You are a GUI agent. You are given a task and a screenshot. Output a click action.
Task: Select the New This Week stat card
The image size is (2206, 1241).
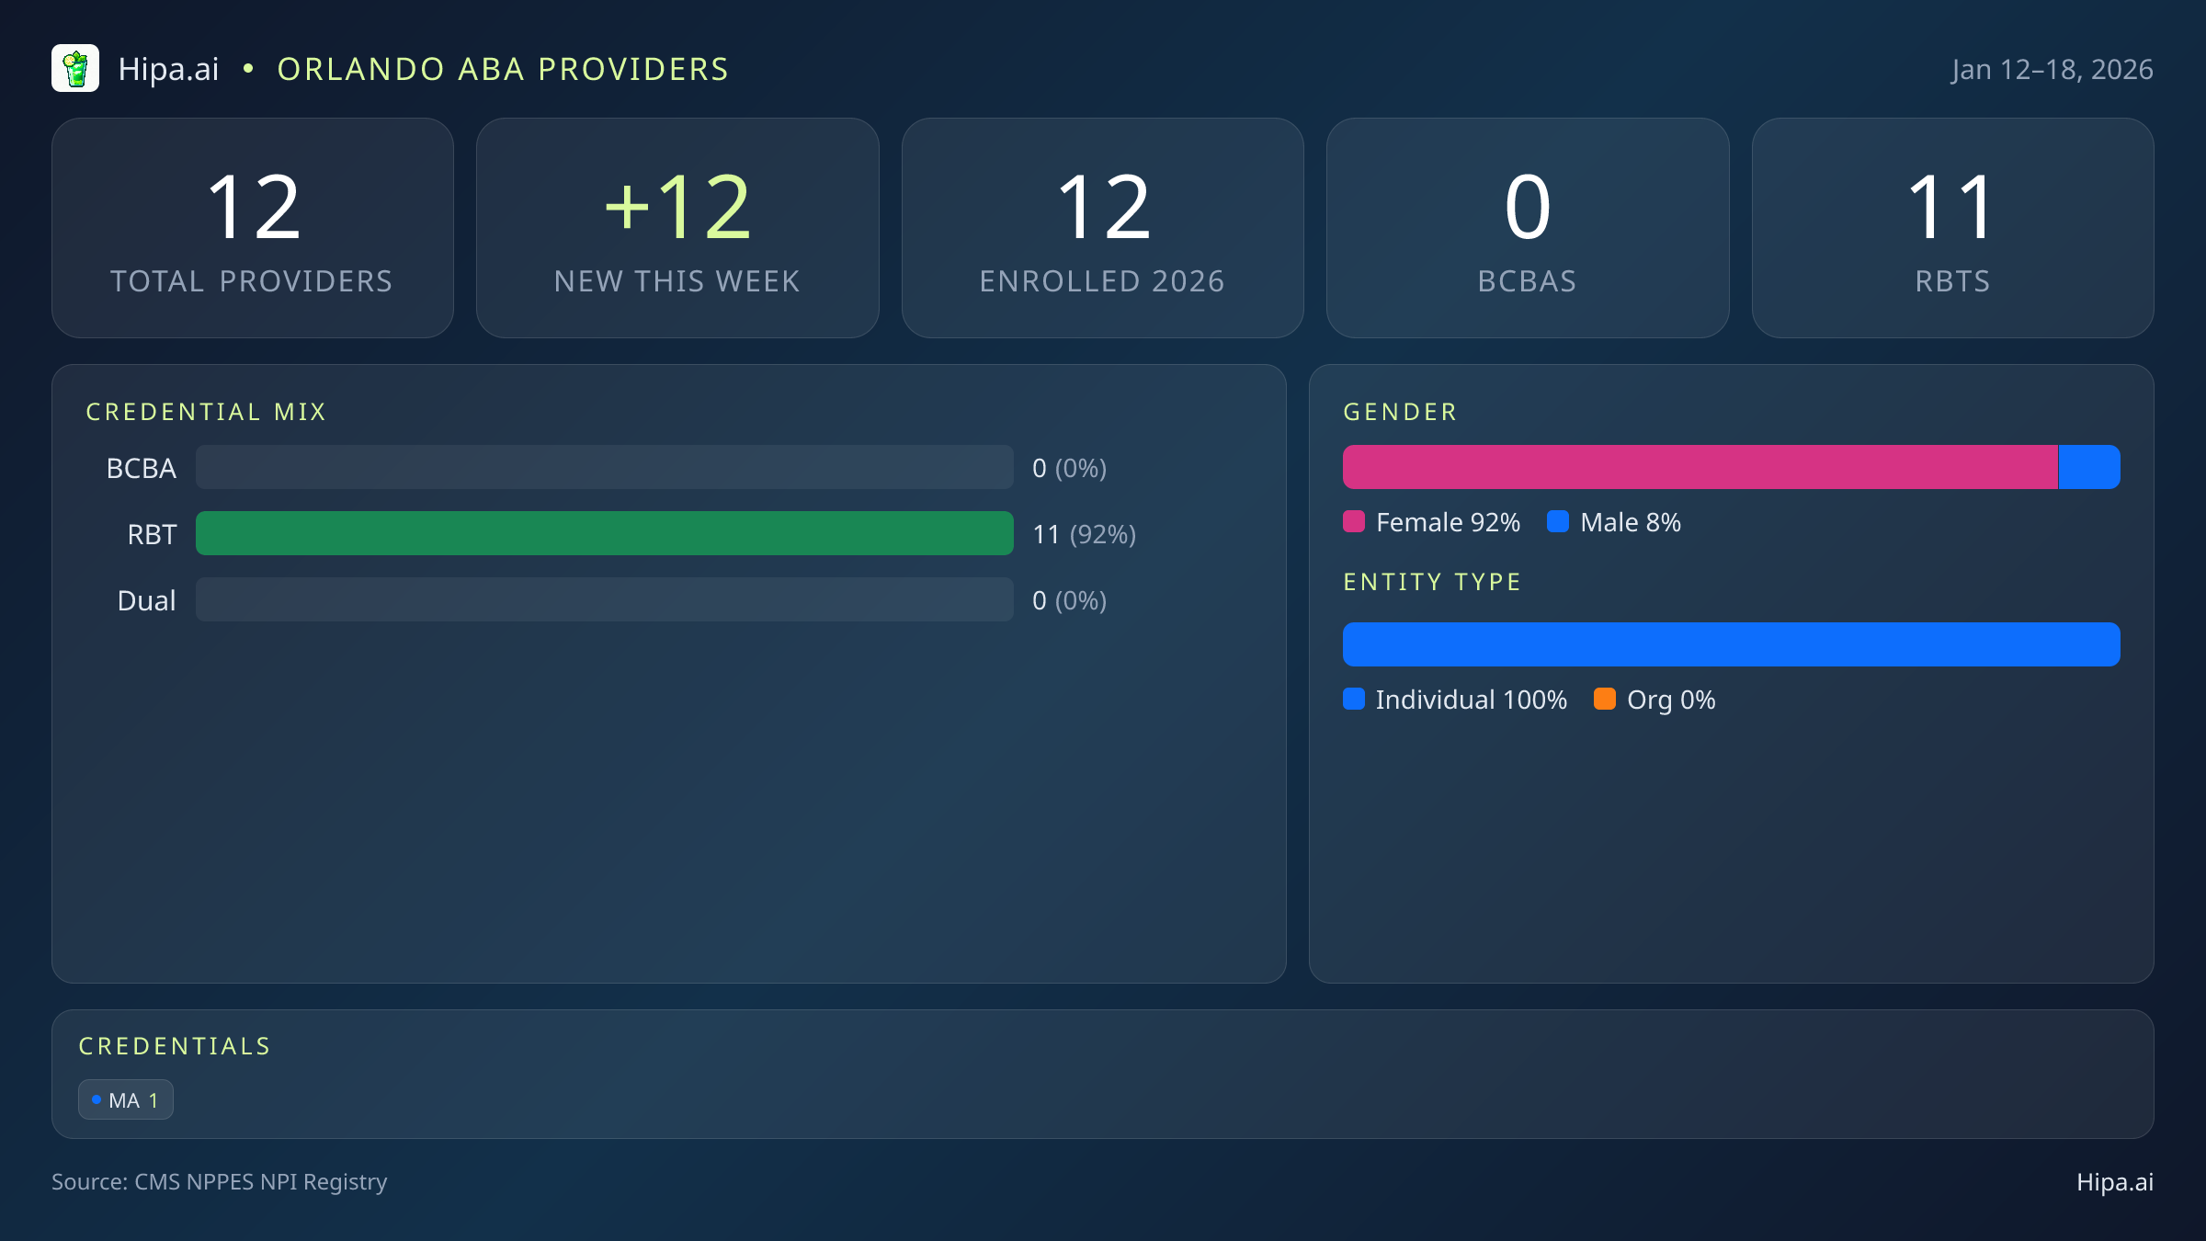click(x=678, y=227)
